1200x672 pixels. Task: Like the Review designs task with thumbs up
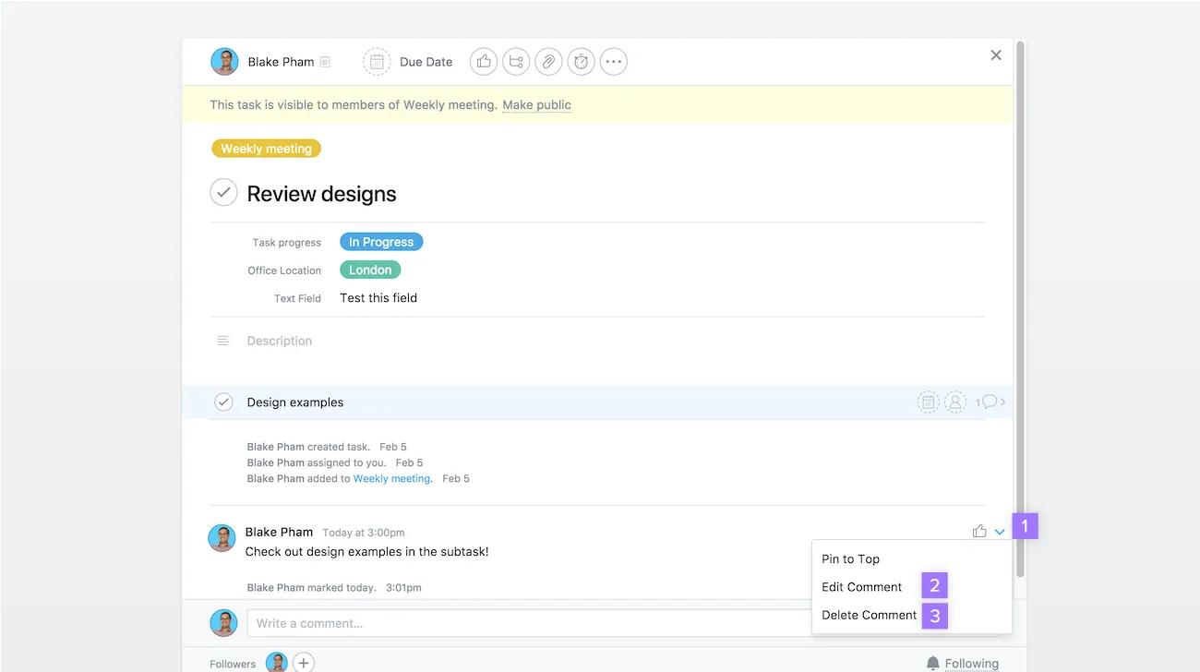(x=484, y=61)
